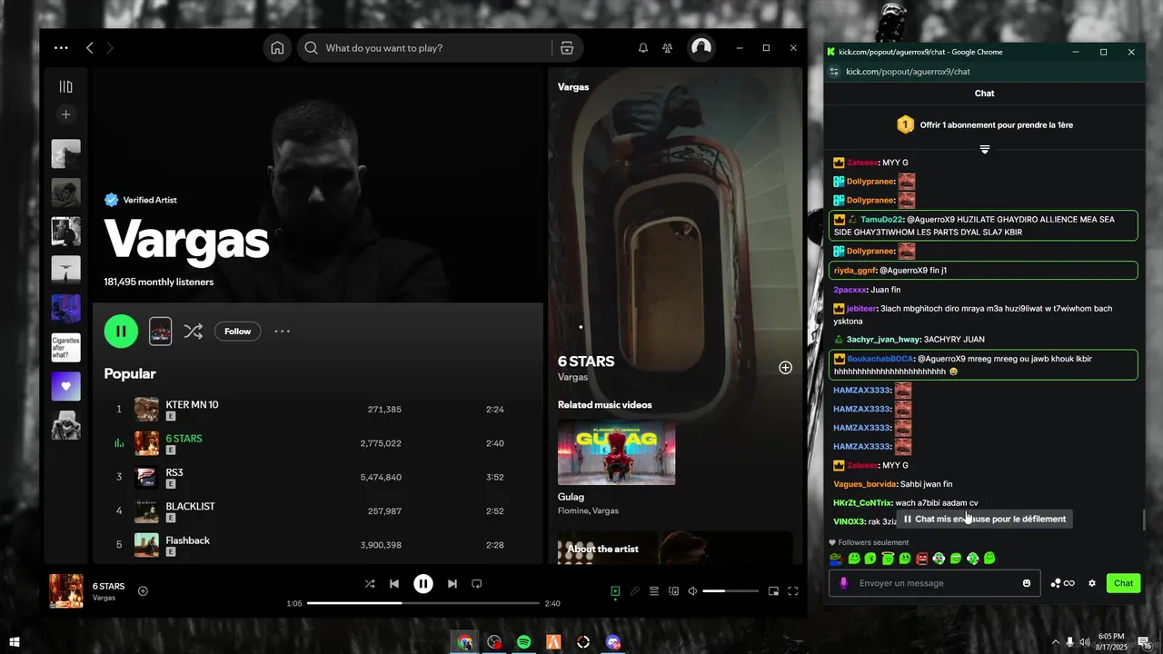Collapse the pinned leaderboard chevron in chat
The height and width of the screenshot is (654, 1163).
(x=984, y=149)
